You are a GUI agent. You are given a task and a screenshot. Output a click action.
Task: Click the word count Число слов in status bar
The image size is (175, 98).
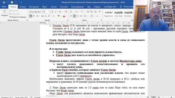[x=21, y=97]
